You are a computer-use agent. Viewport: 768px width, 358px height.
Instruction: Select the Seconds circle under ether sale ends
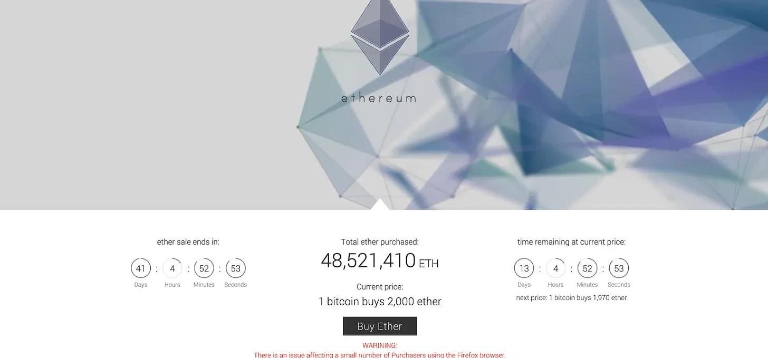pyautogui.click(x=236, y=268)
